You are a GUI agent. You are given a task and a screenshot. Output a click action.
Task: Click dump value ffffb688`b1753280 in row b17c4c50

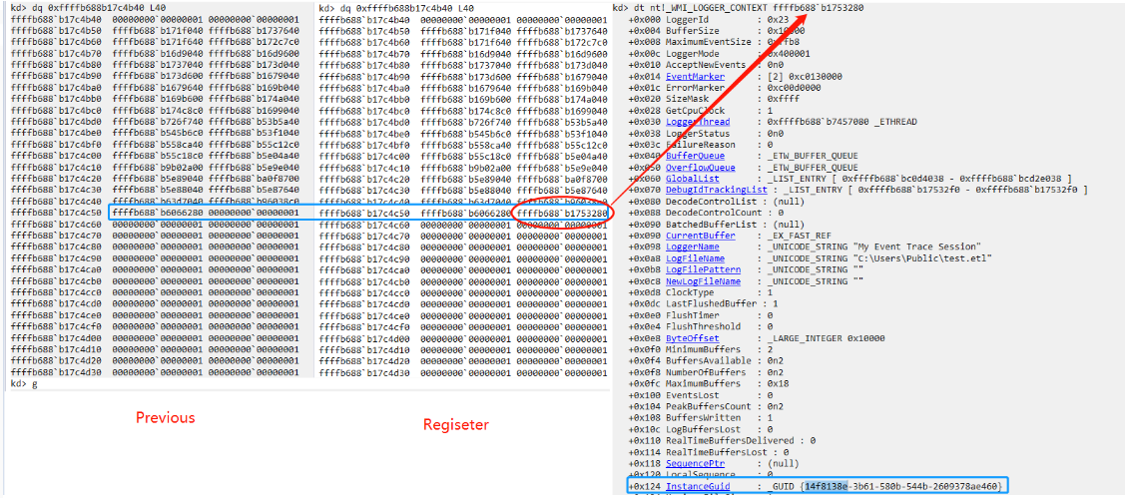563,214
